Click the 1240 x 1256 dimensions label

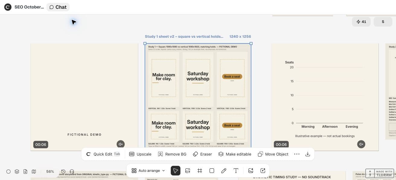[x=240, y=37]
